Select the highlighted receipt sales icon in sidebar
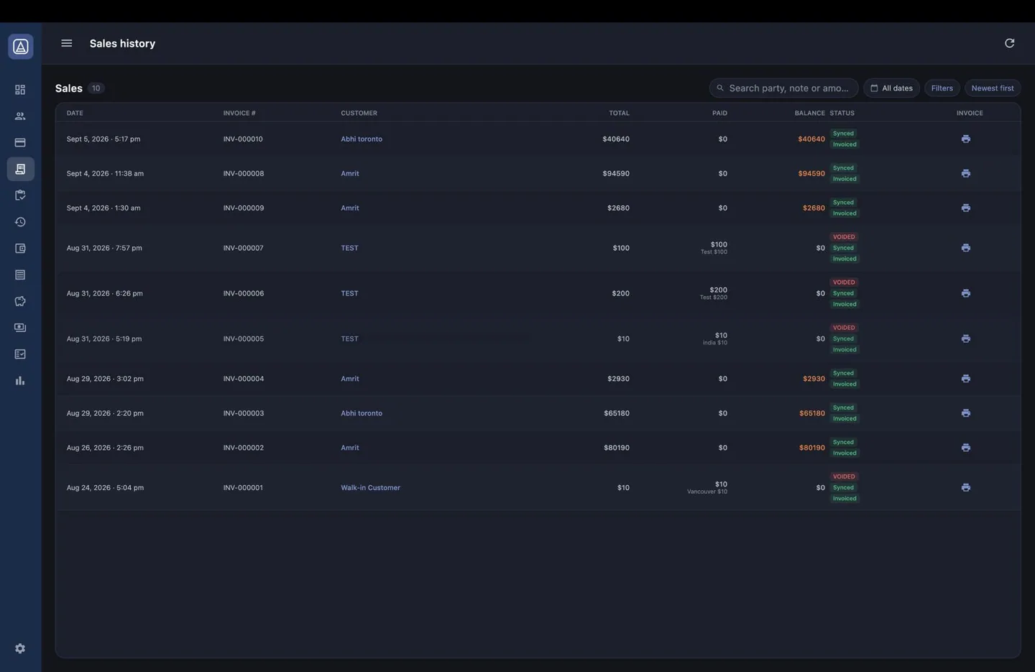Viewport: 1035px width, 672px height. coord(20,169)
